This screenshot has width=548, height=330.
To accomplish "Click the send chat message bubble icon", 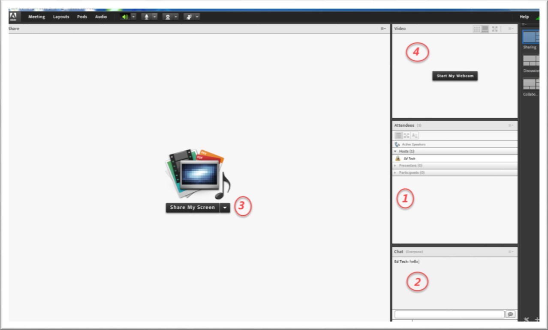I will [x=510, y=314].
